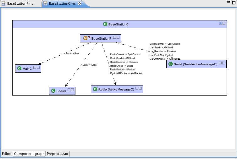Click the 'RadioSend -> AMSend' label

[122, 58]
